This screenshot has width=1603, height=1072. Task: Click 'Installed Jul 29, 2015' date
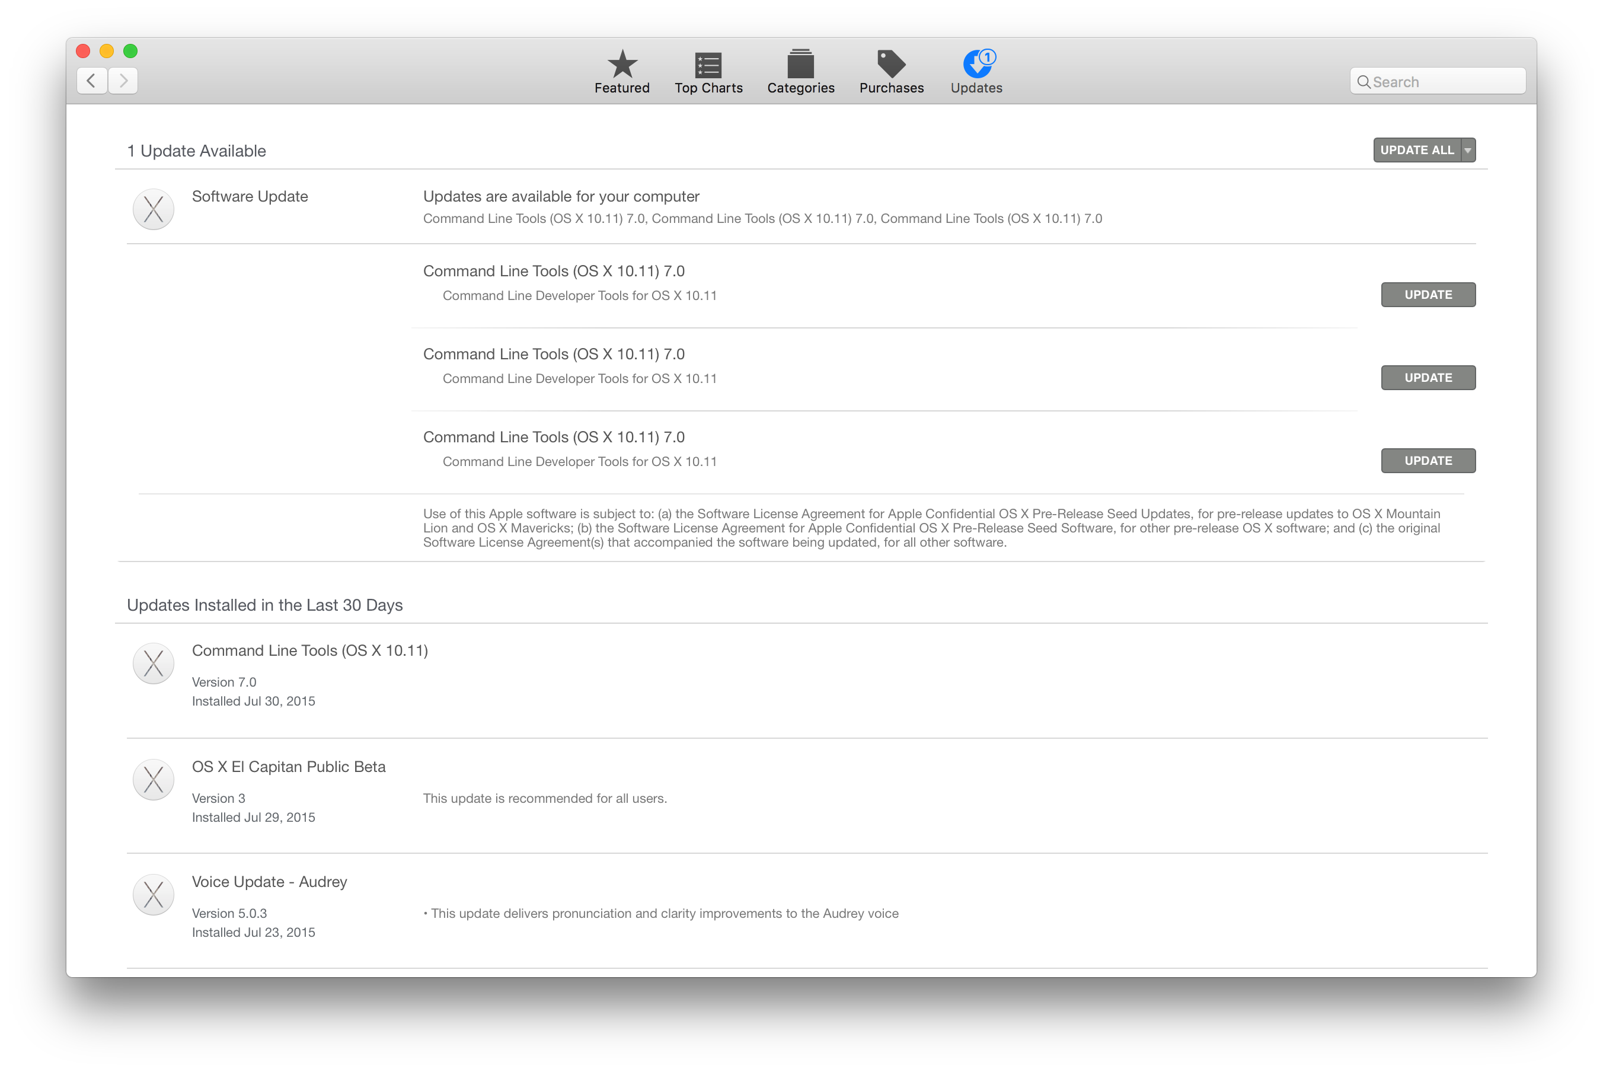pyautogui.click(x=254, y=818)
